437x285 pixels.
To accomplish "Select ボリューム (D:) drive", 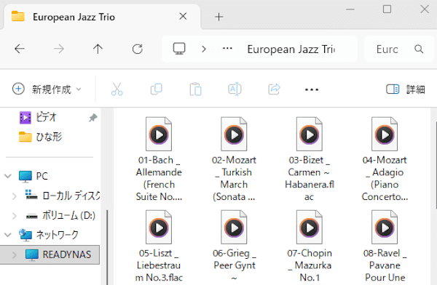I will (x=60, y=216).
